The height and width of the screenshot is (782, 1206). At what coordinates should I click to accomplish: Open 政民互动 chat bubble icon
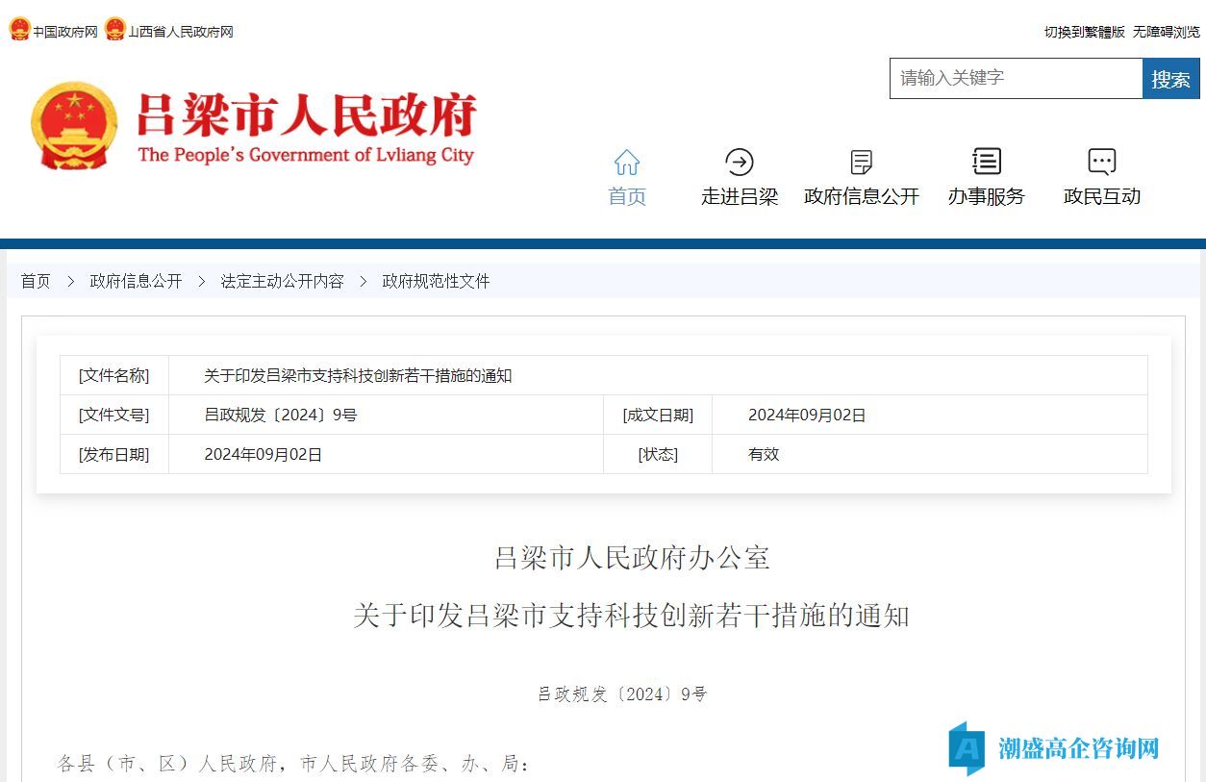[x=1100, y=162]
